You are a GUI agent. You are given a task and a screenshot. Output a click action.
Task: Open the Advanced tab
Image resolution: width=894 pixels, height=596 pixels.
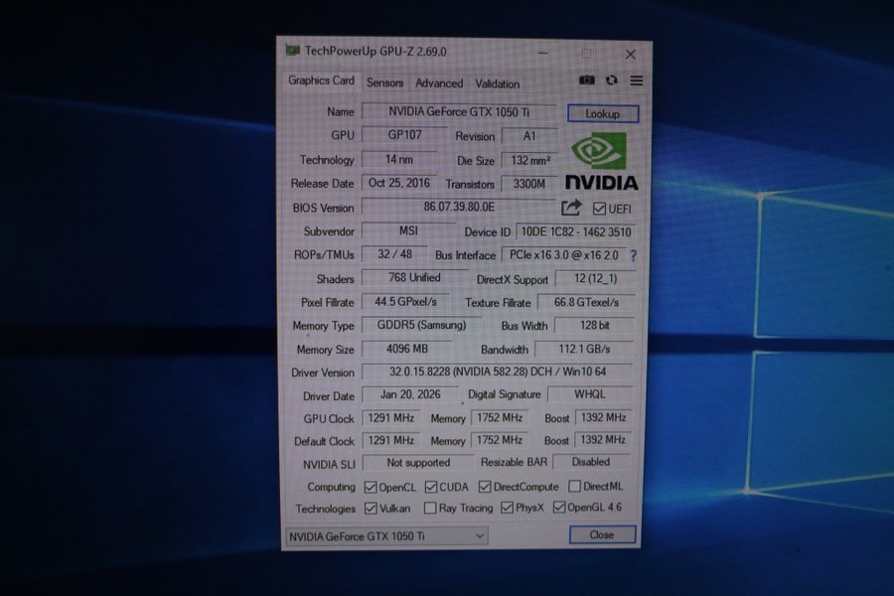pos(439,83)
